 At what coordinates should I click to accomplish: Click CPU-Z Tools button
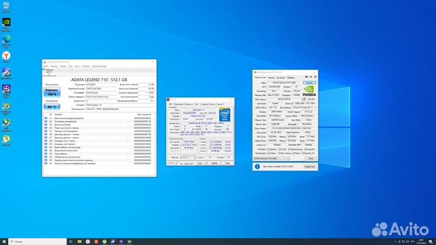click(x=200, y=163)
